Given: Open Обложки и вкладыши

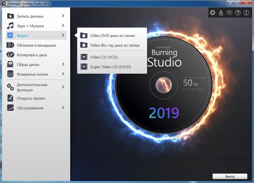Looking at the screenshot, I should (36, 45).
